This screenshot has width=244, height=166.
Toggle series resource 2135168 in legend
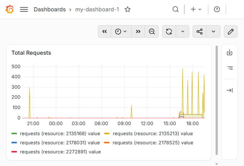(60, 133)
